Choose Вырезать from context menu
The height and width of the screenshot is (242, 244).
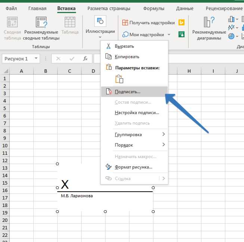click(134, 46)
